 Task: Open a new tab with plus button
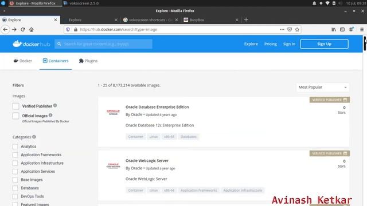click(246, 20)
